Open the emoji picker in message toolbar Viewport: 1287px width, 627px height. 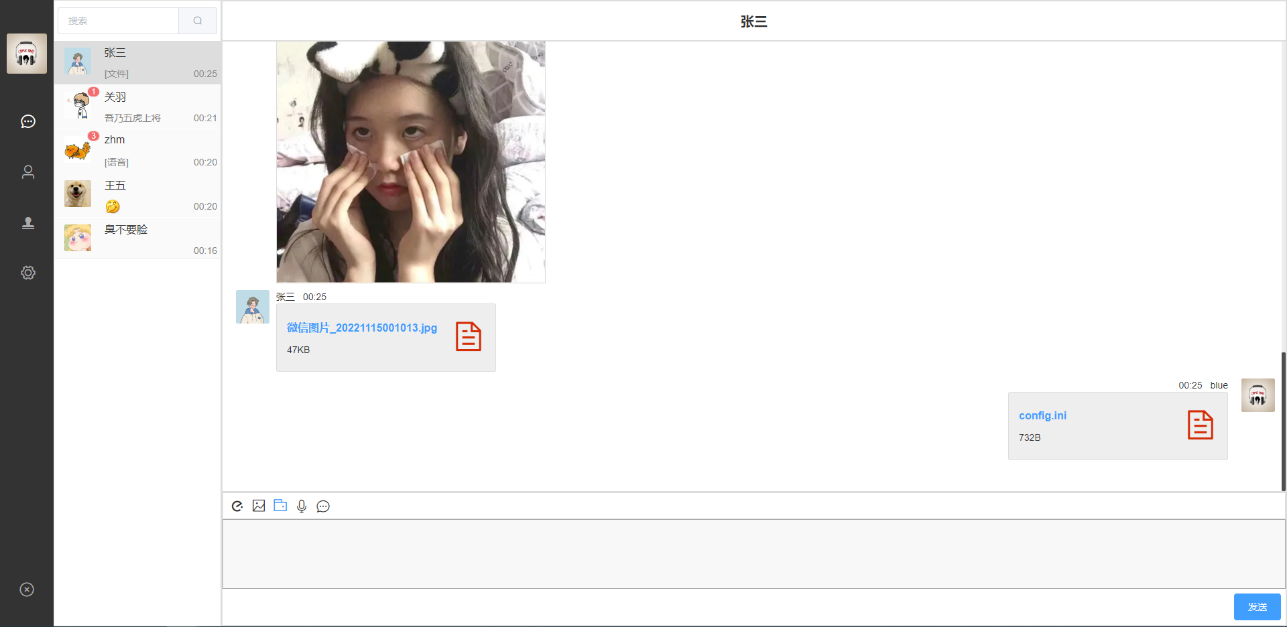click(x=237, y=506)
